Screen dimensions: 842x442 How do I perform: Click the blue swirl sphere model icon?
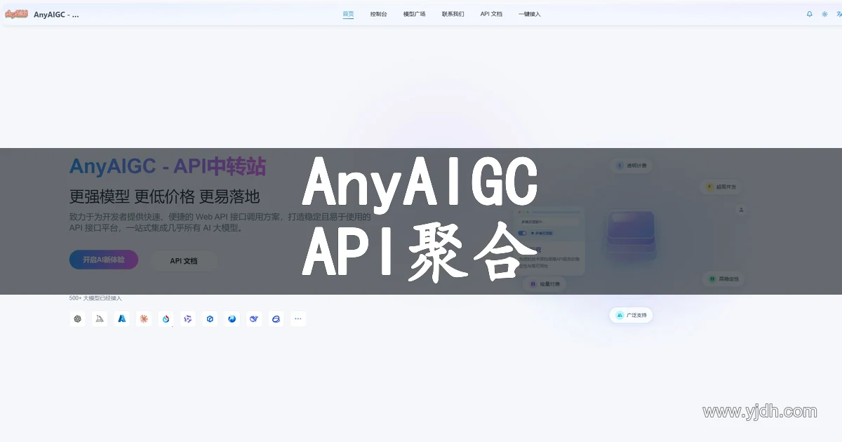[x=232, y=319]
